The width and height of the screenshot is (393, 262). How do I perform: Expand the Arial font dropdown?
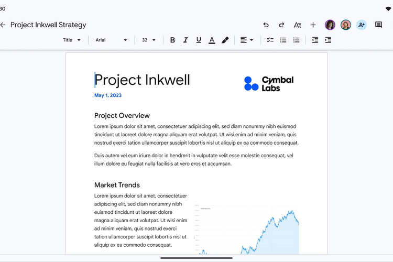point(111,40)
